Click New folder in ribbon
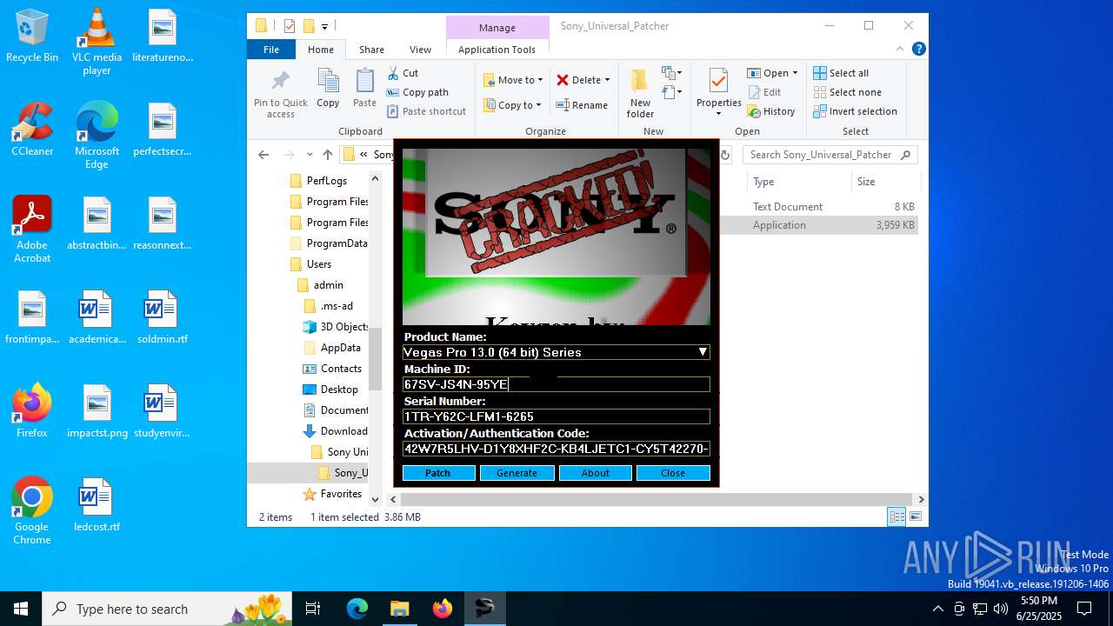The width and height of the screenshot is (1113, 626). tap(640, 94)
